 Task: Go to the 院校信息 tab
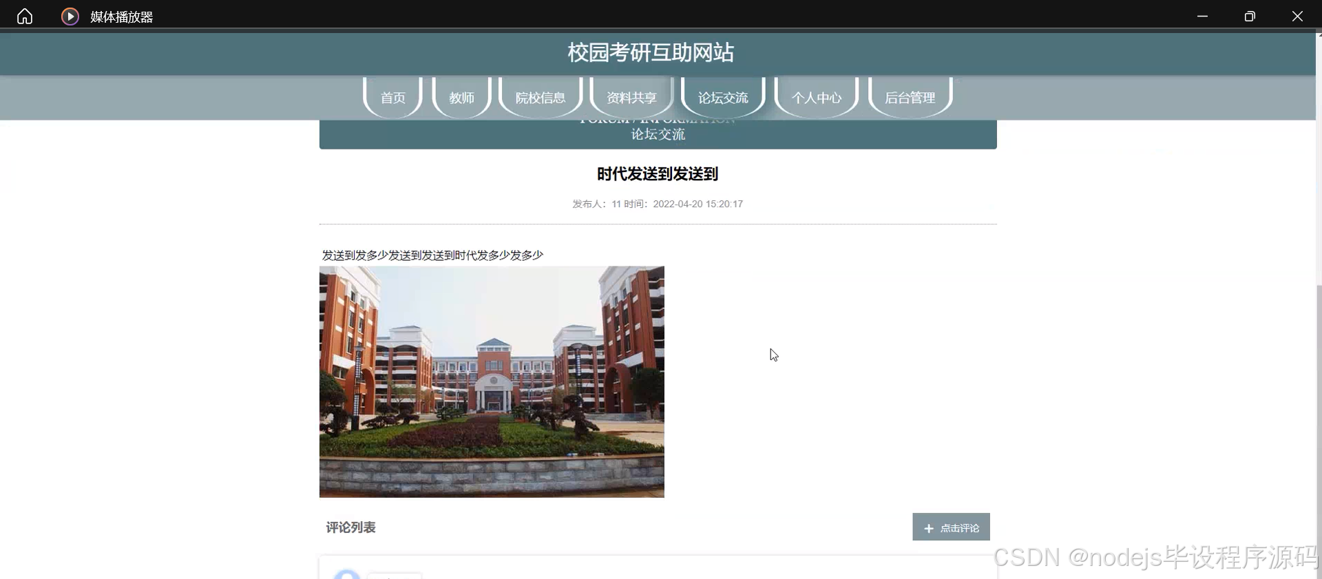coord(541,98)
